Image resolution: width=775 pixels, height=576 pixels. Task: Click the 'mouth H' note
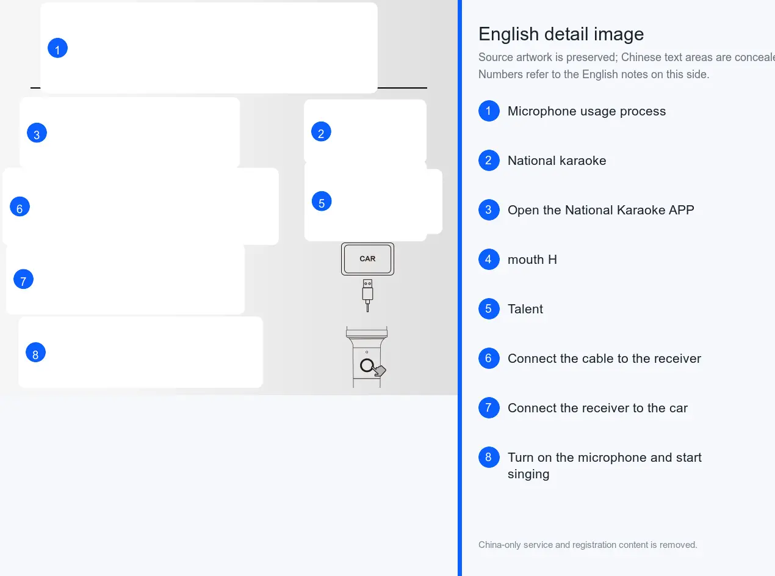click(532, 260)
